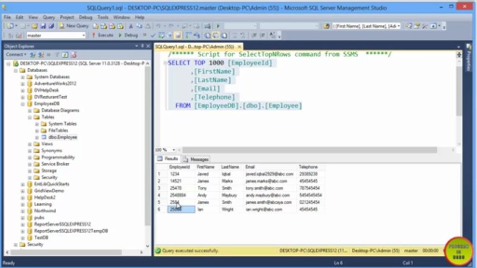This screenshot has height=268, width=477.
Task: Click the Find in Files icon beside find box
Action: coord(327,26)
